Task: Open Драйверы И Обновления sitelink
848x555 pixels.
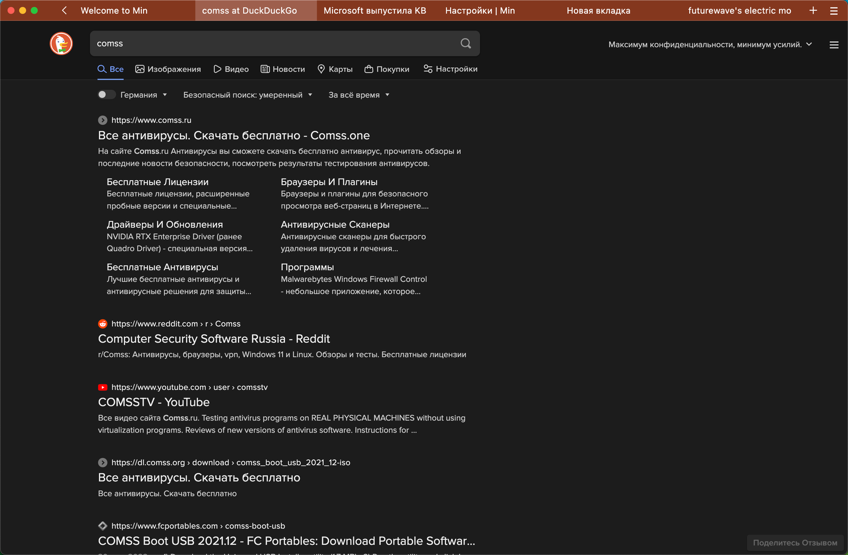Action: point(165,225)
